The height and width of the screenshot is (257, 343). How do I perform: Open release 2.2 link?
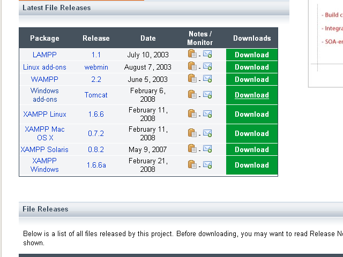coord(96,79)
